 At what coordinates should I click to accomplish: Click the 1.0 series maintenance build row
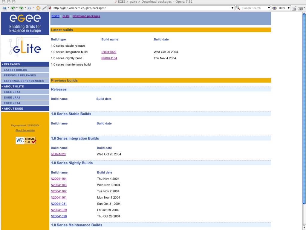point(71,65)
